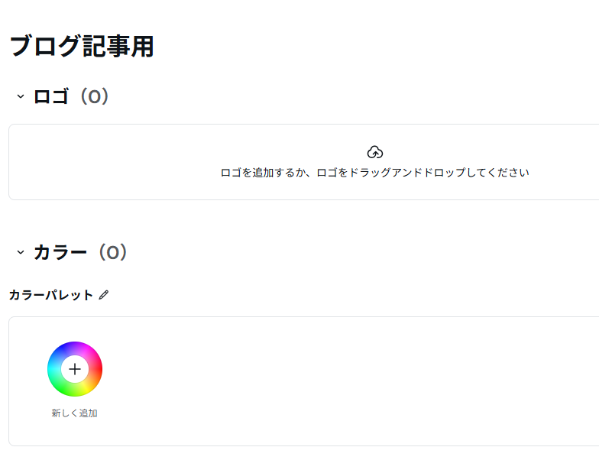Click the pencil icon beside カラーパレット

coord(104,295)
